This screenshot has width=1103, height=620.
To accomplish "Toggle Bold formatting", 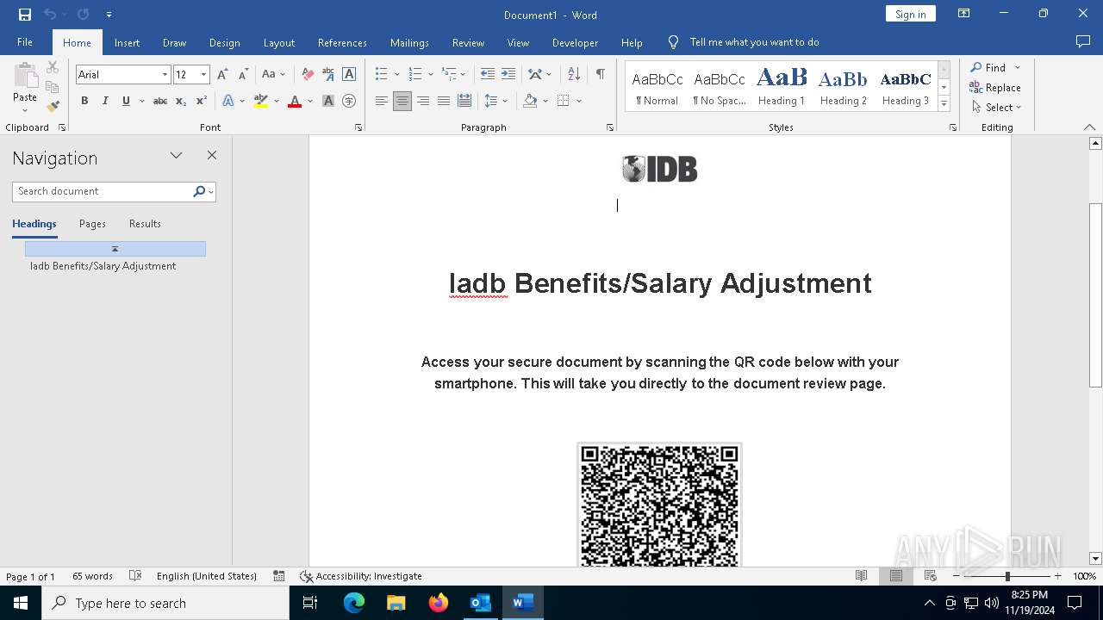I will [x=84, y=101].
